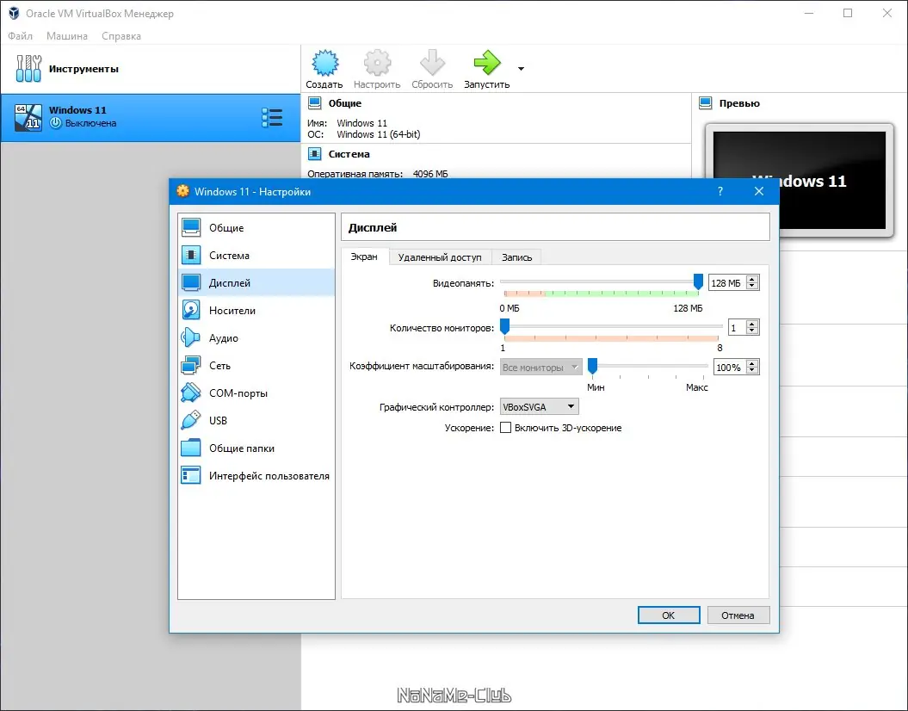This screenshot has width=908, height=711.
Task: Maximize the VirtualBox Manager window
Action: click(848, 13)
